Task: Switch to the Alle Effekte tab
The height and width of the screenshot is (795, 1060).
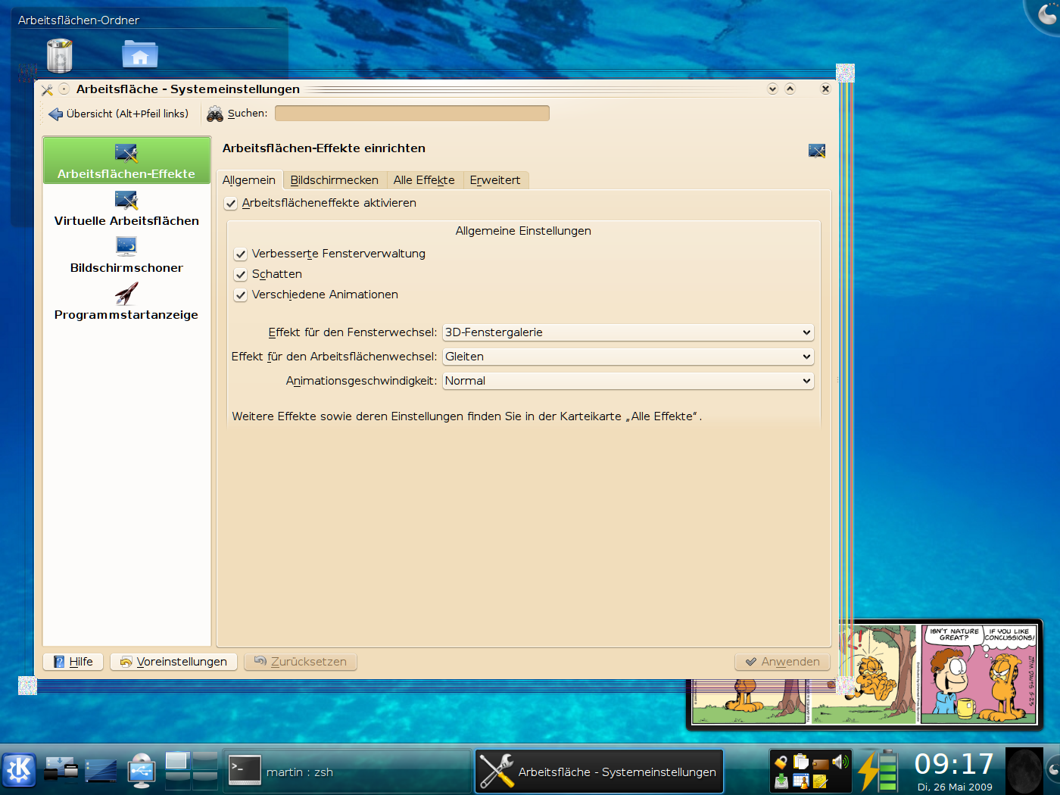Action: [424, 180]
